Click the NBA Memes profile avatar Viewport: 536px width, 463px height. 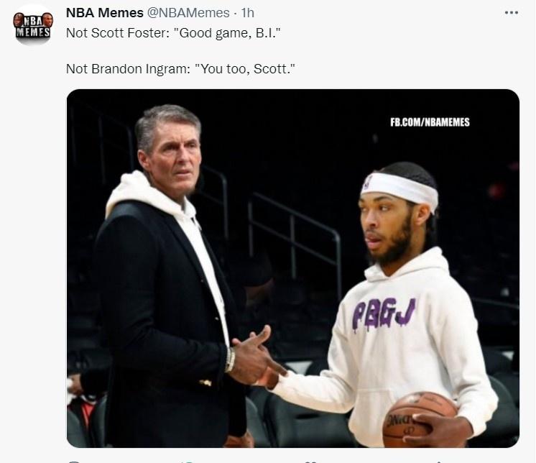(33, 25)
